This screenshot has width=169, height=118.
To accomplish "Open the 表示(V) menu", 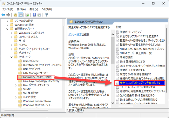I will (34, 9).
